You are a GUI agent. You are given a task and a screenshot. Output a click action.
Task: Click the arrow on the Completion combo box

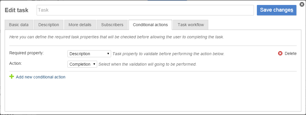coord(94,64)
